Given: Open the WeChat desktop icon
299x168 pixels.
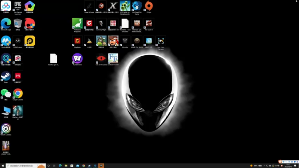Looking at the screenshot, I should [6, 94].
